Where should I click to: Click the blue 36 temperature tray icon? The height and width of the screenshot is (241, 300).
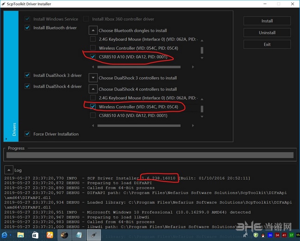pos(270,235)
